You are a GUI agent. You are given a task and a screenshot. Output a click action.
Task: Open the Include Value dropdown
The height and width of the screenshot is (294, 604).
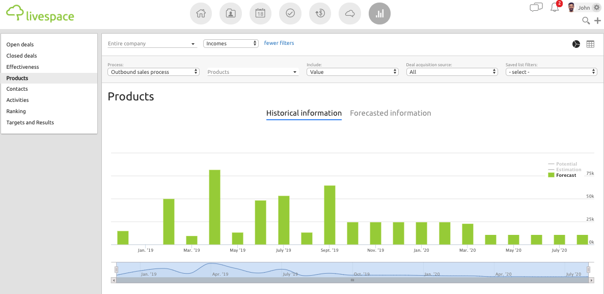point(352,72)
